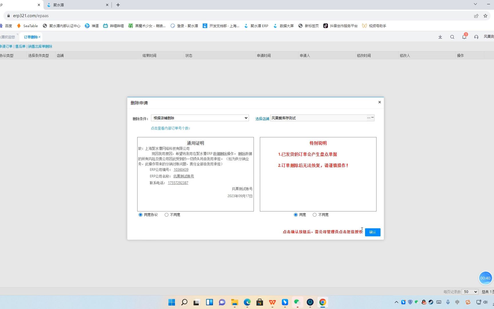Open WeChat from the taskbar
Screen dimensions: 494x309
coord(298,302)
